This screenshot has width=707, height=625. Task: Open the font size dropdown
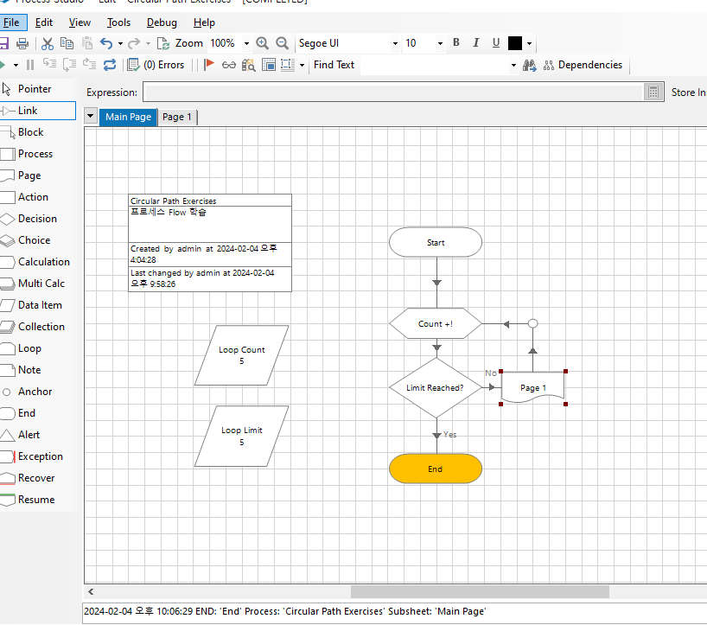pyautogui.click(x=440, y=44)
